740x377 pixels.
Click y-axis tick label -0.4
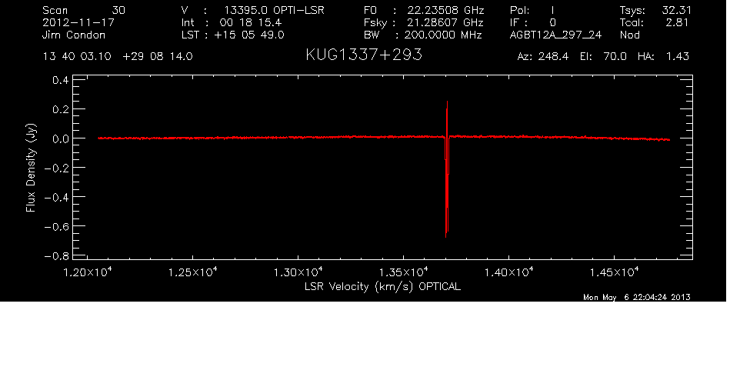coord(57,197)
